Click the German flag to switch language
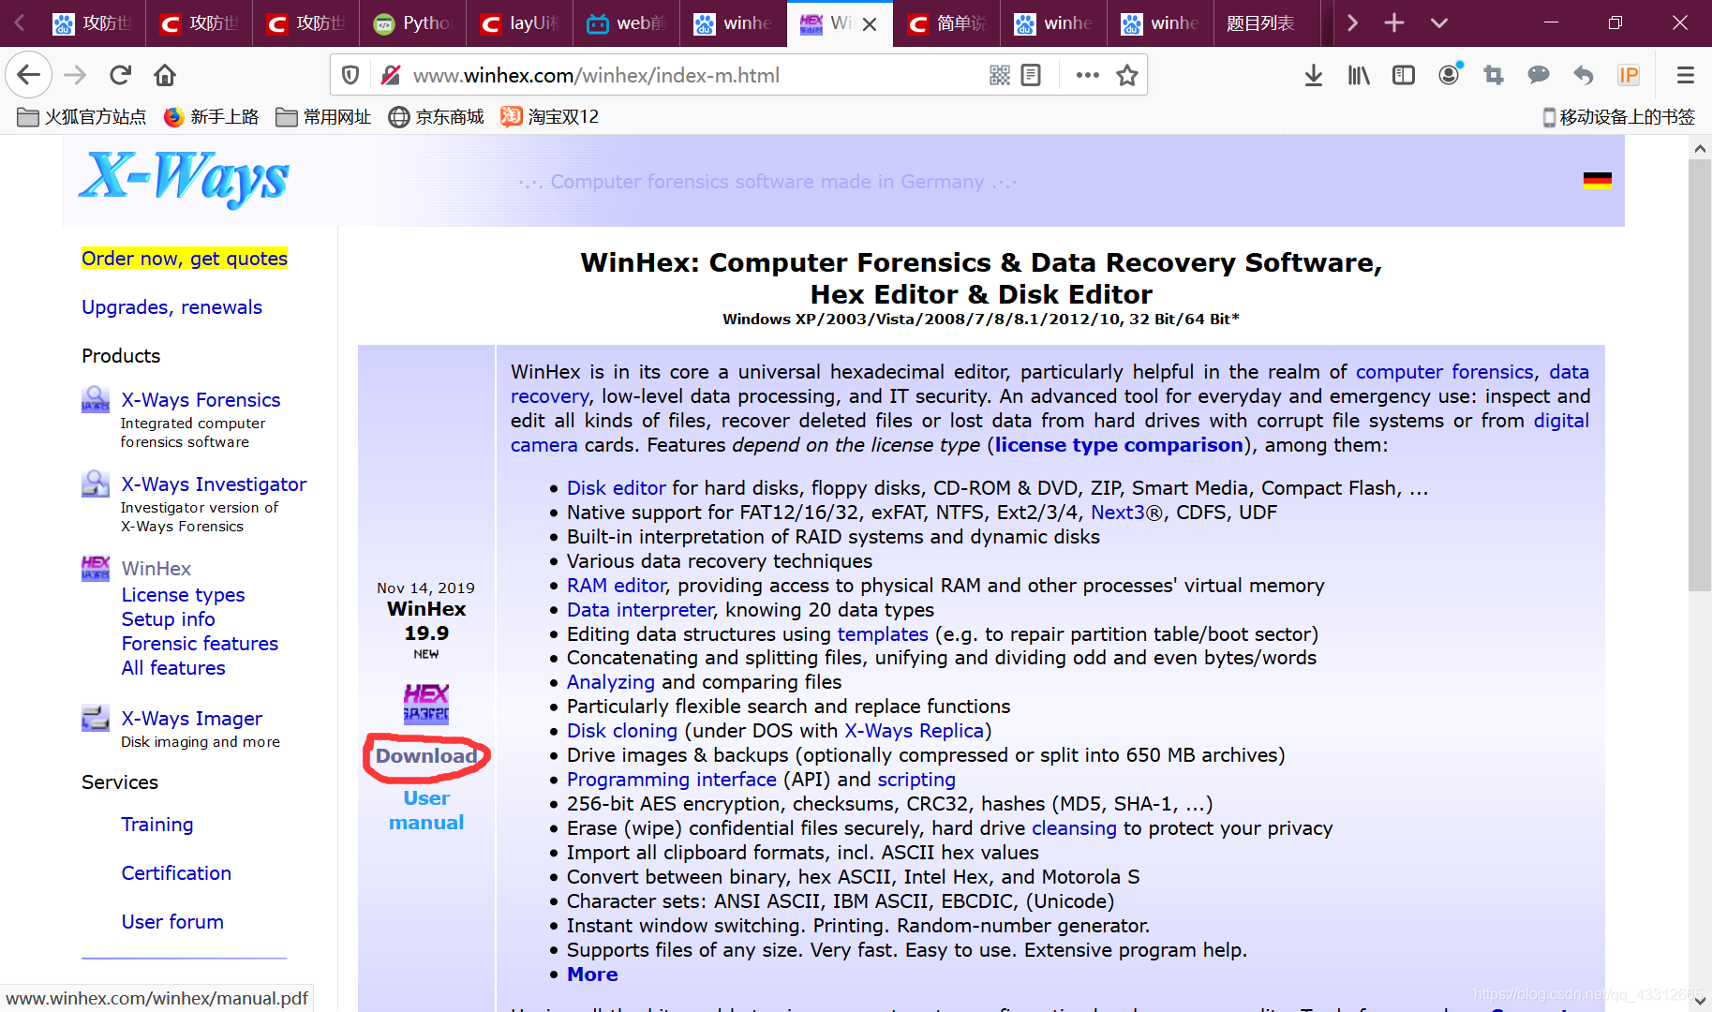This screenshot has width=1712, height=1012. pyautogui.click(x=1598, y=181)
